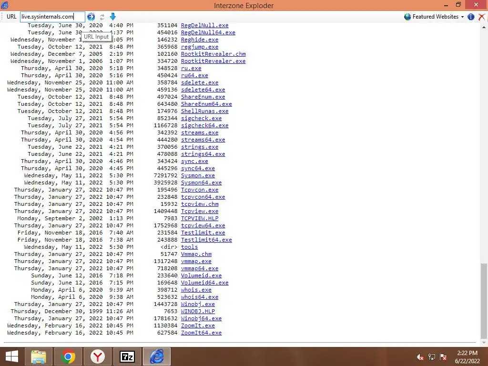
Task: Click the Action Center flag icon
Action: pos(443,357)
